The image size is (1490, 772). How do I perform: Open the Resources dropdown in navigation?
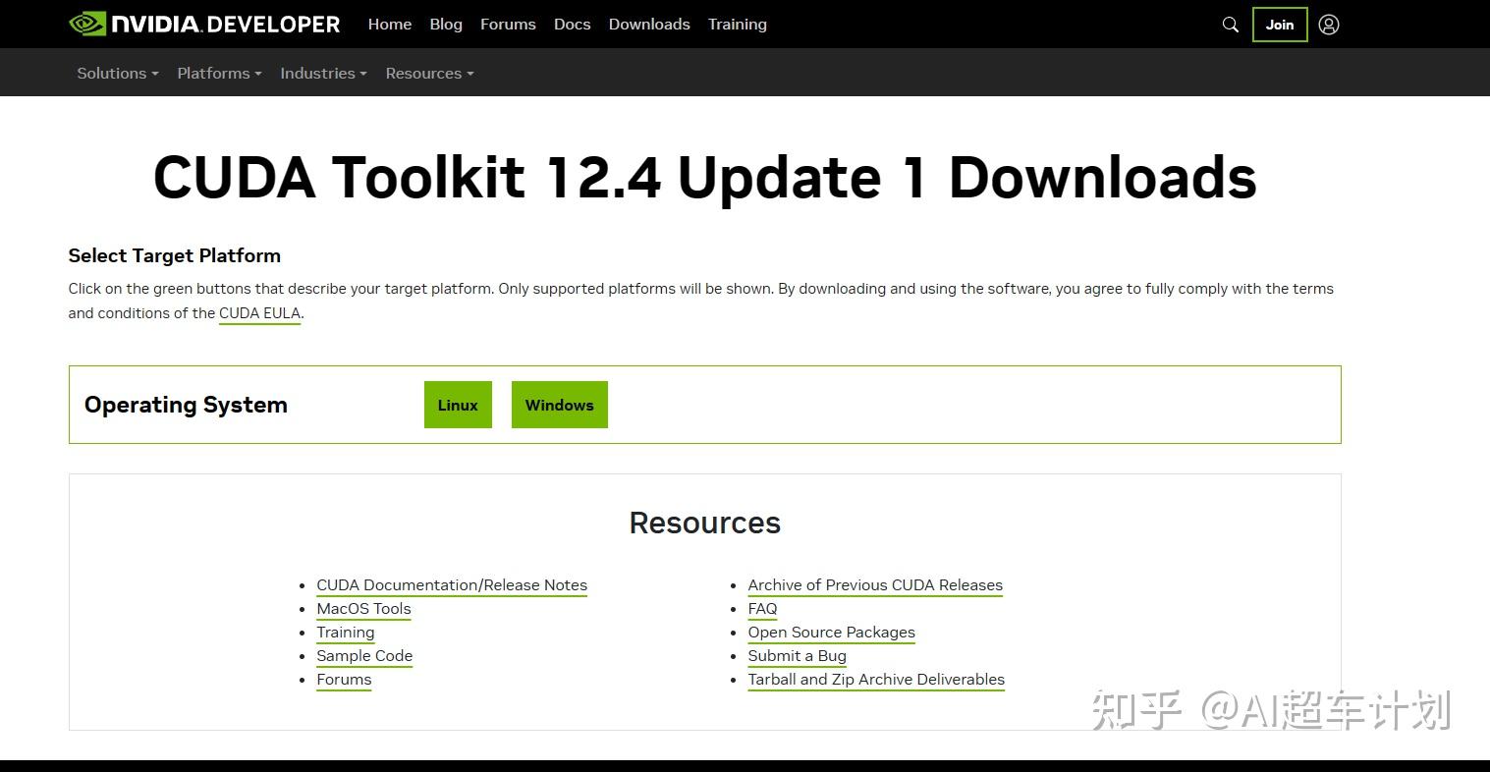point(427,73)
